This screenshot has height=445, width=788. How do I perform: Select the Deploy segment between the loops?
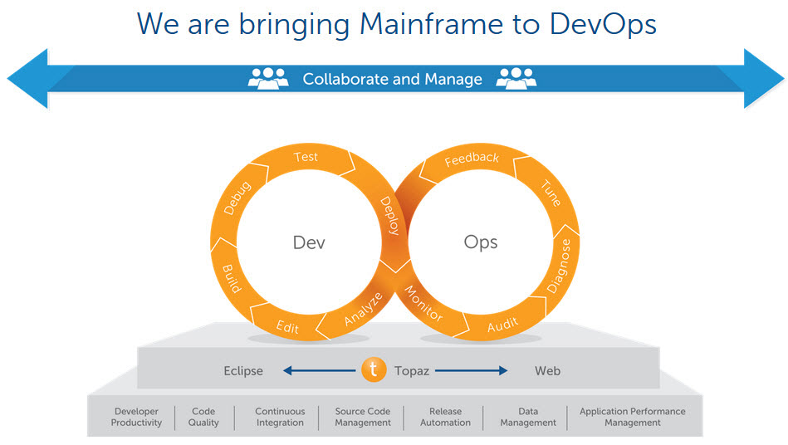click(x=390, y=216)
